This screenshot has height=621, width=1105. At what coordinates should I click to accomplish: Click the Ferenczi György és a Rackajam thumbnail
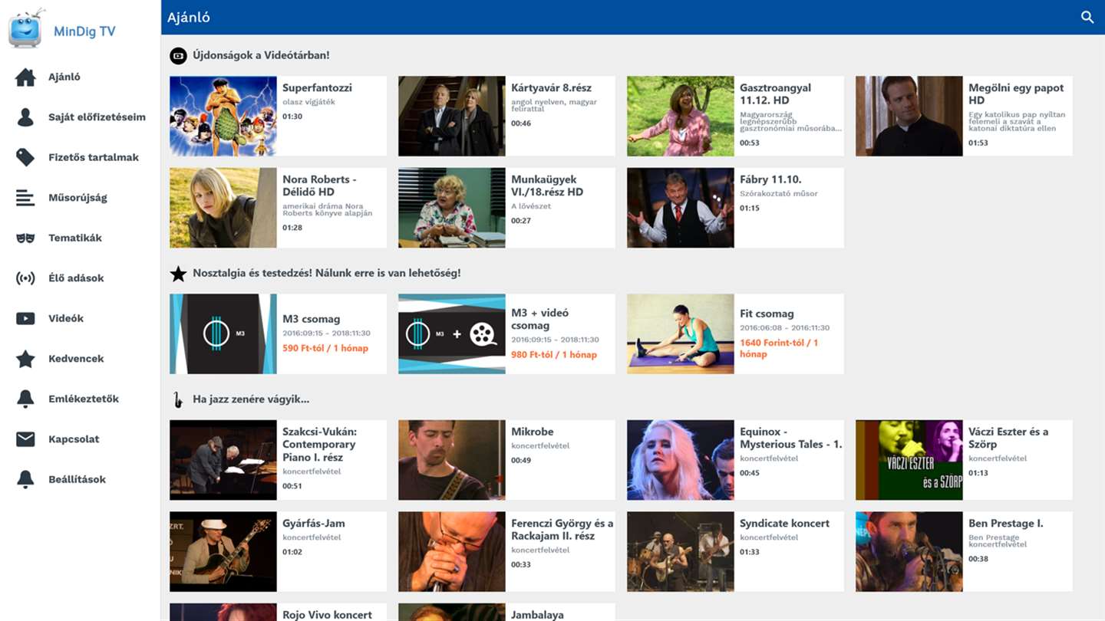(452, 552)
